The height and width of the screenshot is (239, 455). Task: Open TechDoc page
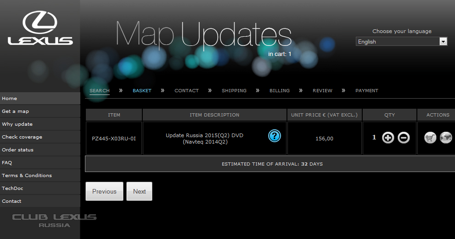pyautogui.click(x=40, y=188)
